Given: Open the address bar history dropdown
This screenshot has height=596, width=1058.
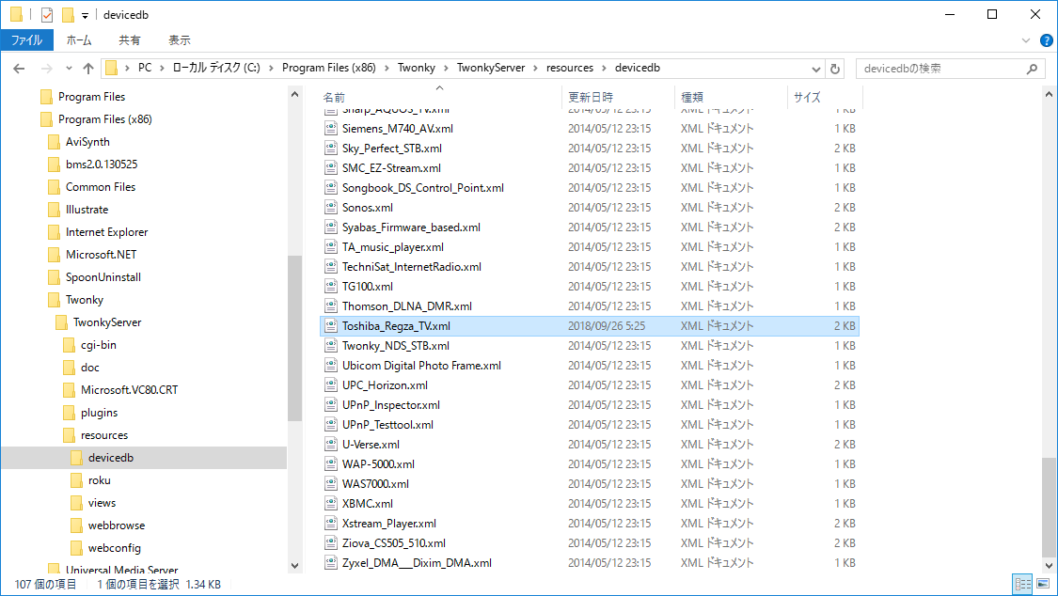Looking at the screenshot, I should tap(815, 69).
